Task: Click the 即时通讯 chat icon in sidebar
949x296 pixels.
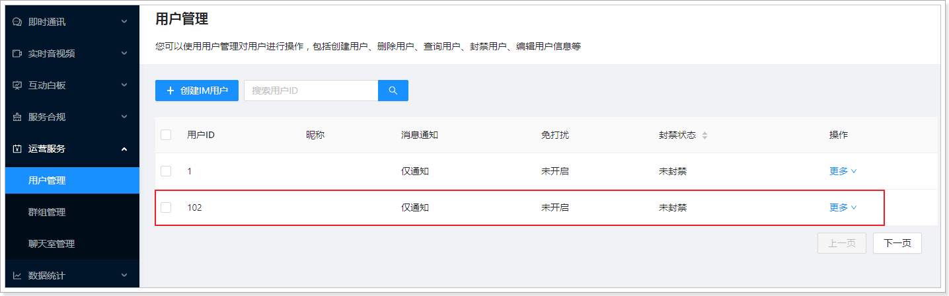Action: pyautogui.click(x=17, y=22)
